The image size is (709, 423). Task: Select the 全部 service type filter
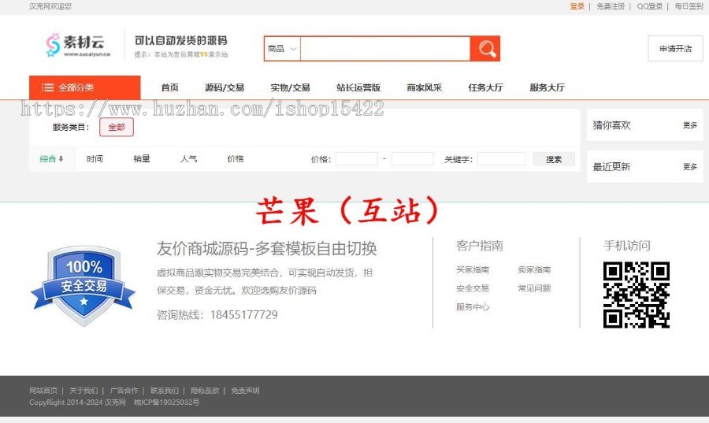[x=116, y=127]
